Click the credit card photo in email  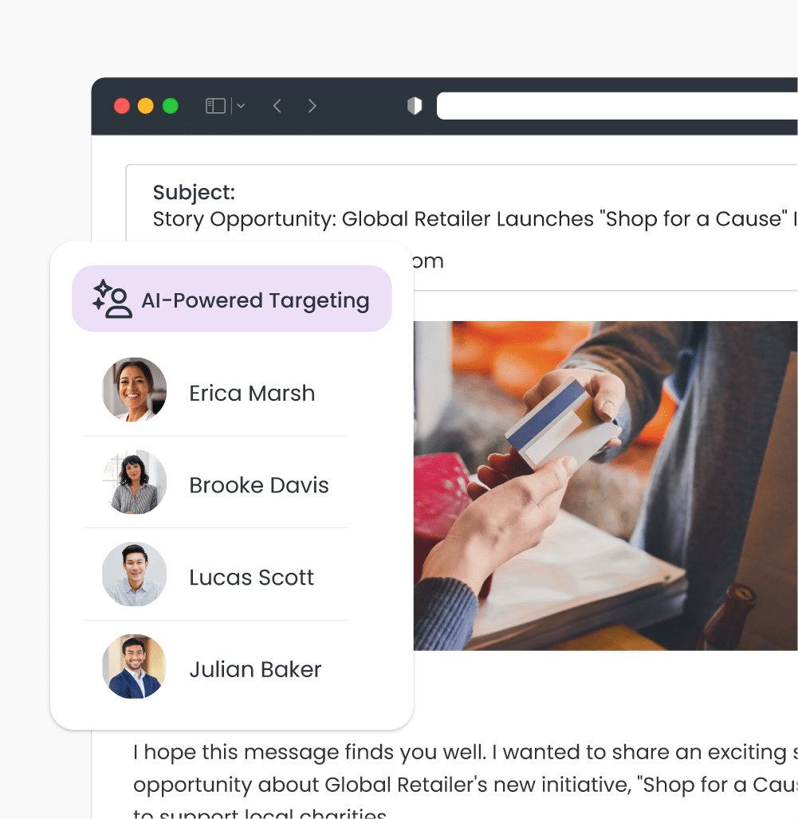(x=606, y=486)
